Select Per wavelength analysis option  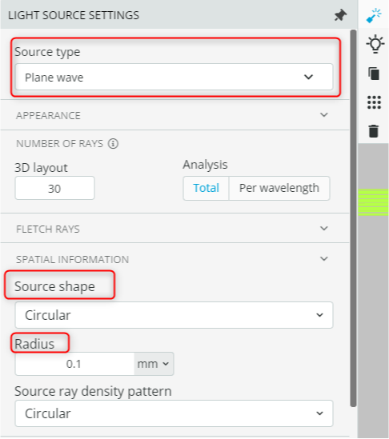(279, 188)
